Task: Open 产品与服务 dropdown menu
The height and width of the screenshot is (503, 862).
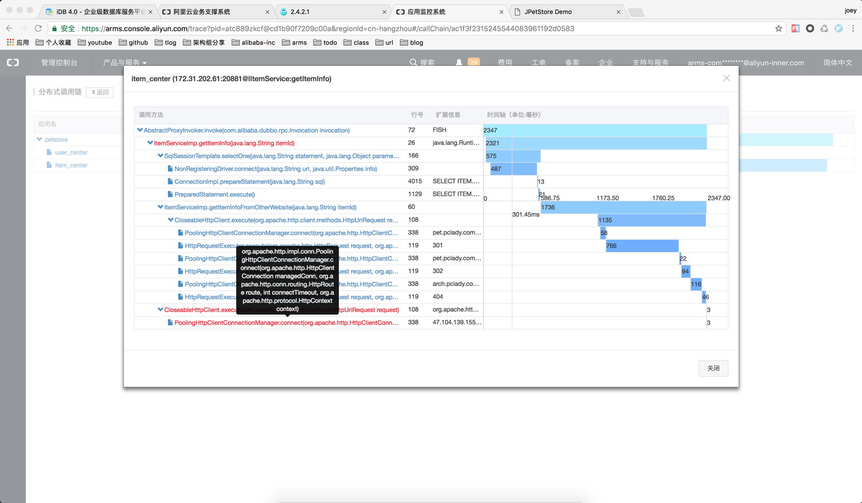Action: tap(125, 63)
